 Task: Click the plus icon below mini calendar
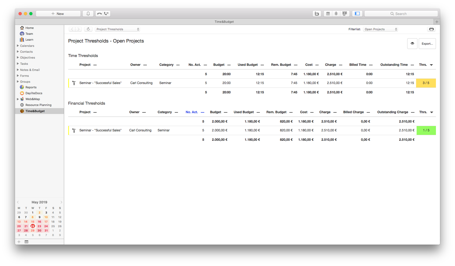coord(19,242)
